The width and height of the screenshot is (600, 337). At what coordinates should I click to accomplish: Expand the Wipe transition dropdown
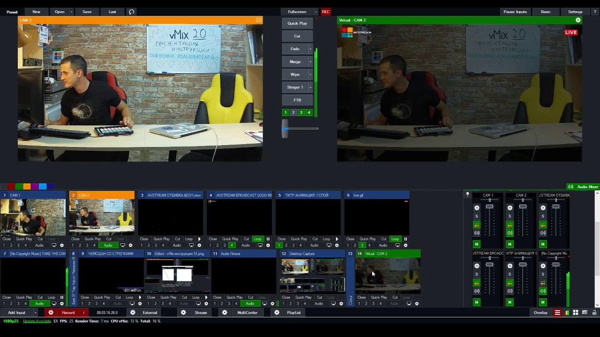point(310,74)
